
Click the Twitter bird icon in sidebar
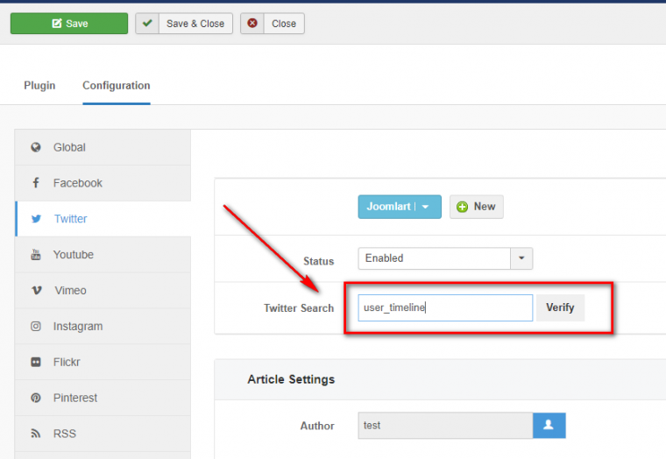click(x=36, y=219)
